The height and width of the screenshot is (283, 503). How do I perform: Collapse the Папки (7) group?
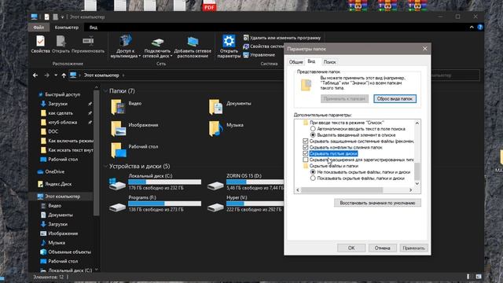point(105,91)
